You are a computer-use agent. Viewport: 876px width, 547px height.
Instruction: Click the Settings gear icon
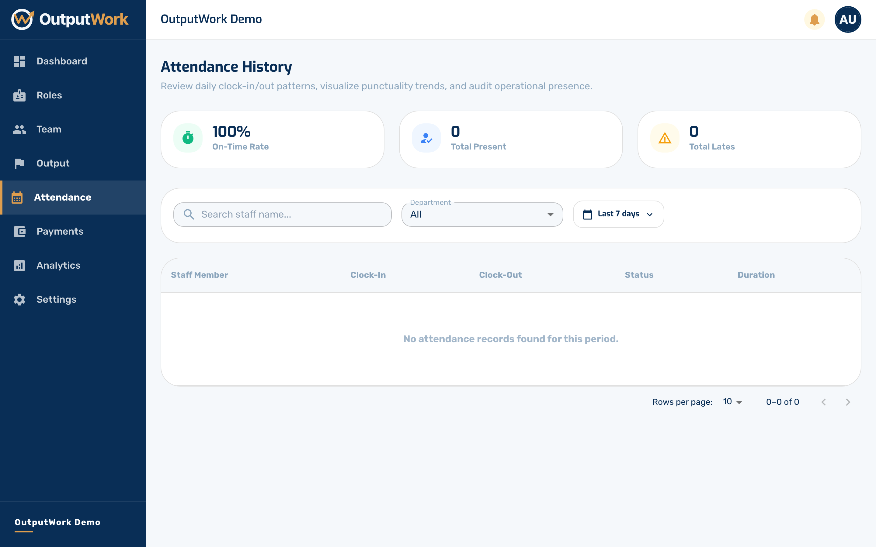point(19,300)
